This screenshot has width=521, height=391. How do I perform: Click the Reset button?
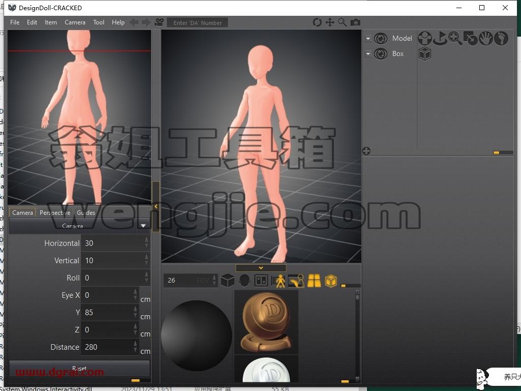pos(79,369)
